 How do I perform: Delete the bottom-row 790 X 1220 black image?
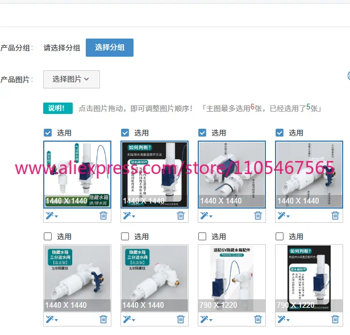click(x=335, y=319)
